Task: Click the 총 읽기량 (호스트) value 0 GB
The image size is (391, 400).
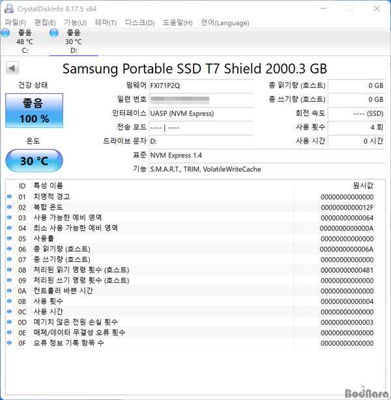Action: [356, 85]
